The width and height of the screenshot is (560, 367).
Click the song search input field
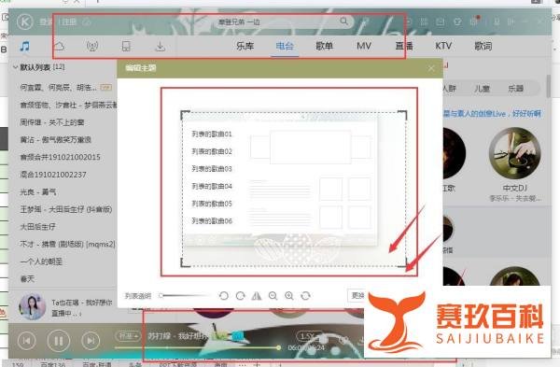pyautogui.click(x=278, y=21)
